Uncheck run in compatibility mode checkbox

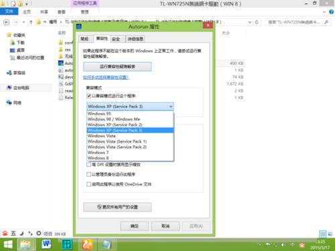[x=88, y=96]
